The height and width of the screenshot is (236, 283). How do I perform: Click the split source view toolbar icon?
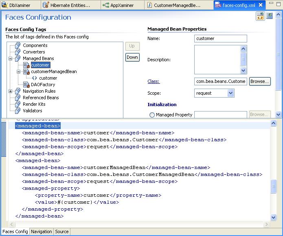point(260,16)
